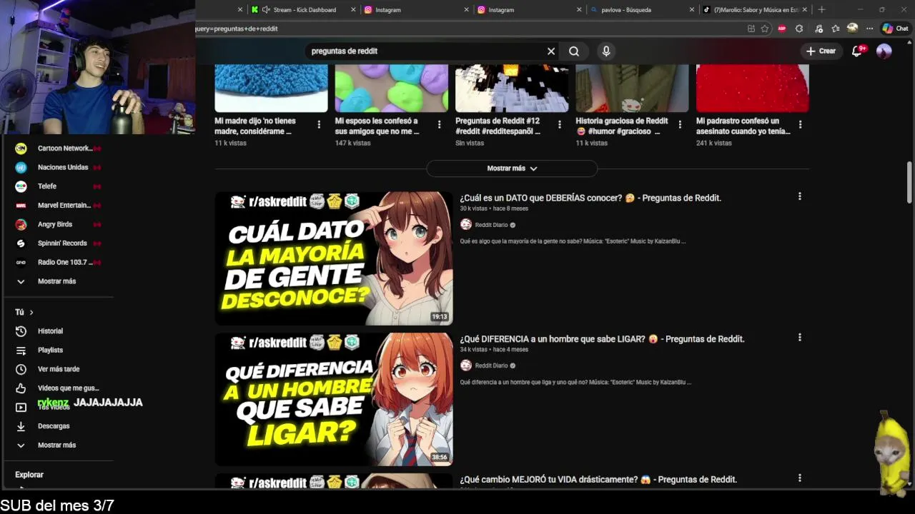Switch to pavlova - Búsqueda tab

[642, 10]
